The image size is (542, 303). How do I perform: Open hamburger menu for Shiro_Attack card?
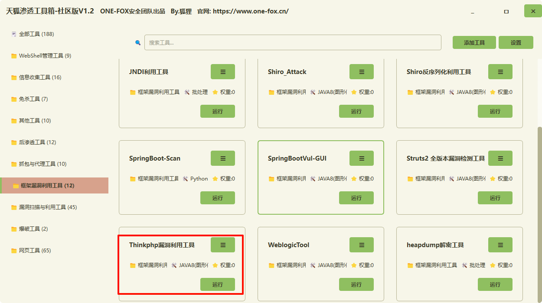[362, 72]
